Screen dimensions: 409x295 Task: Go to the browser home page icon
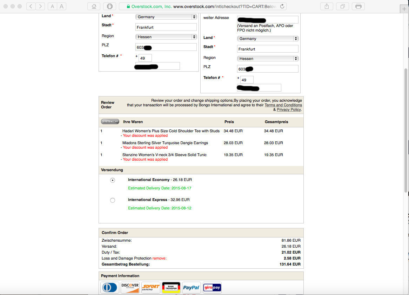coord(93,6)
